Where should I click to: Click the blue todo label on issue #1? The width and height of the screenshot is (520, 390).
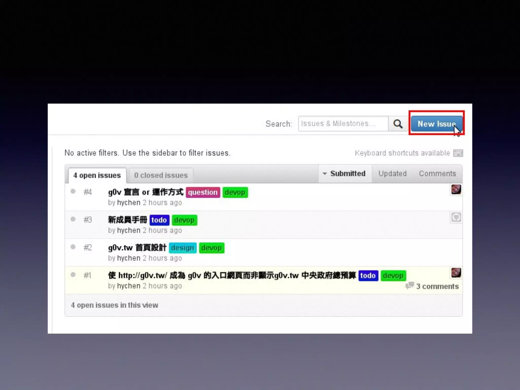pyautogui.click(x=368, y=275)
